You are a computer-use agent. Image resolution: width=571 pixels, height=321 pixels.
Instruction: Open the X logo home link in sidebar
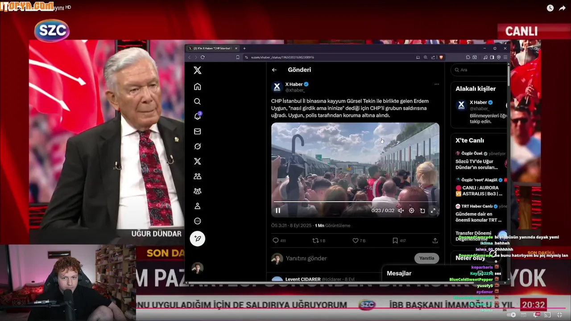198,70
